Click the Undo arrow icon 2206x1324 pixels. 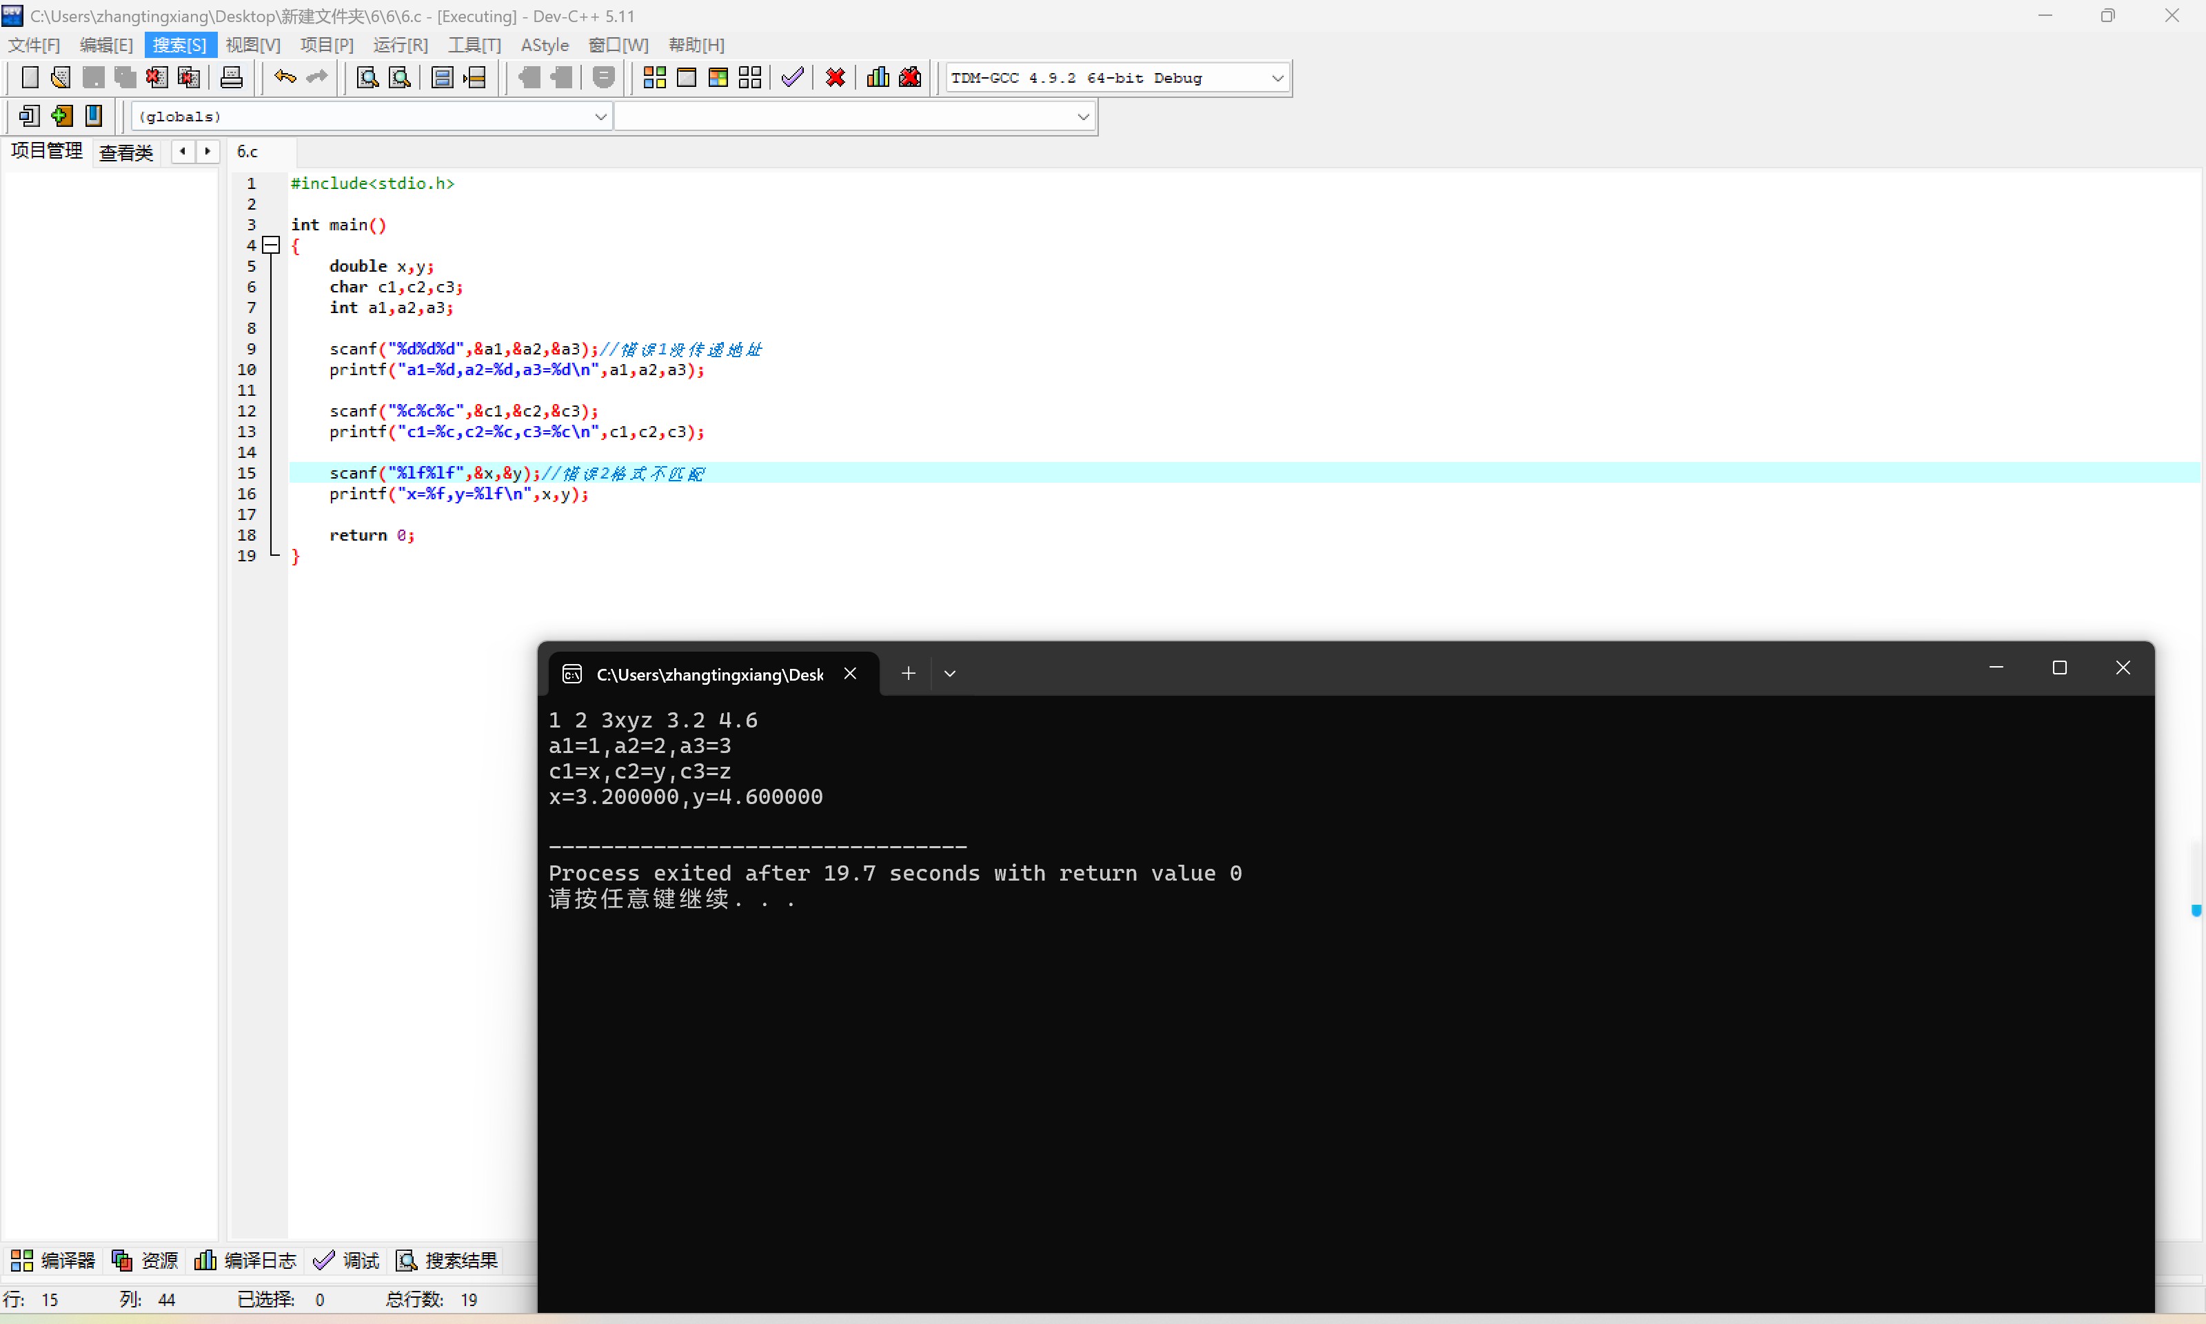point(285,78)
